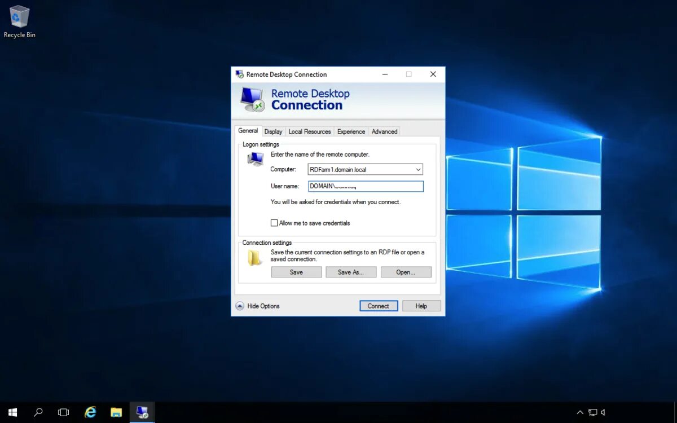This screenshot has width=677, height=423.
Task: Click the Logon settings computer icon
Action: [255, 158]
